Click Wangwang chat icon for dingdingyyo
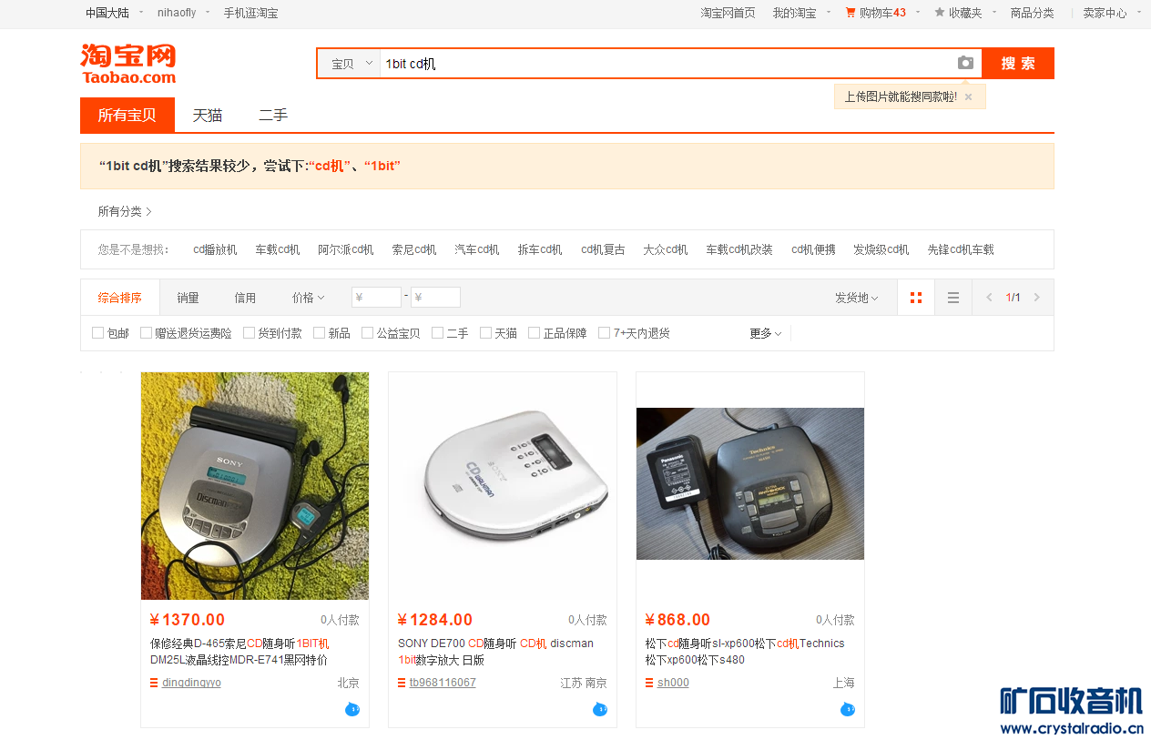The width and height of the screenshot is (1151, 740). point(352,709)
